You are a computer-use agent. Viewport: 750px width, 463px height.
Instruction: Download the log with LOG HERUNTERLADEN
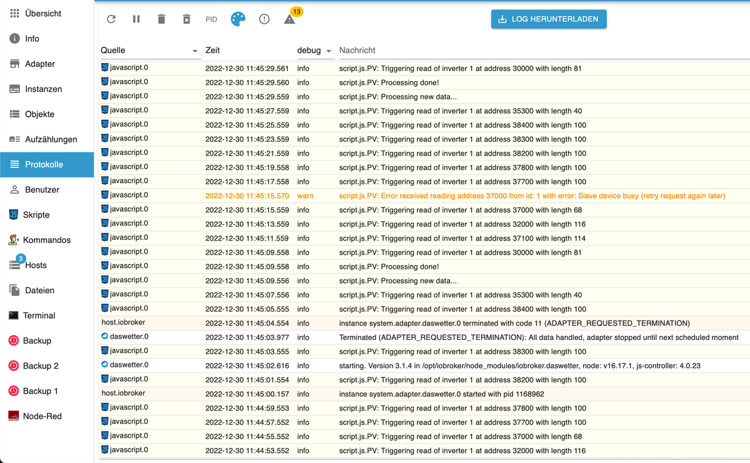pyautogui.click(x=549, y=19)
